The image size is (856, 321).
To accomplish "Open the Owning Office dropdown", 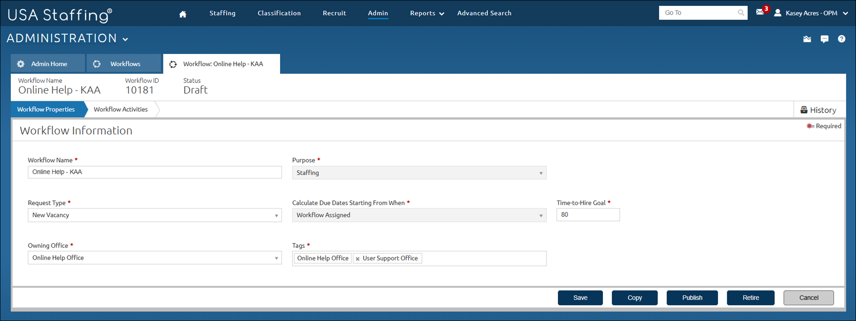I will (x=277, y=258).
